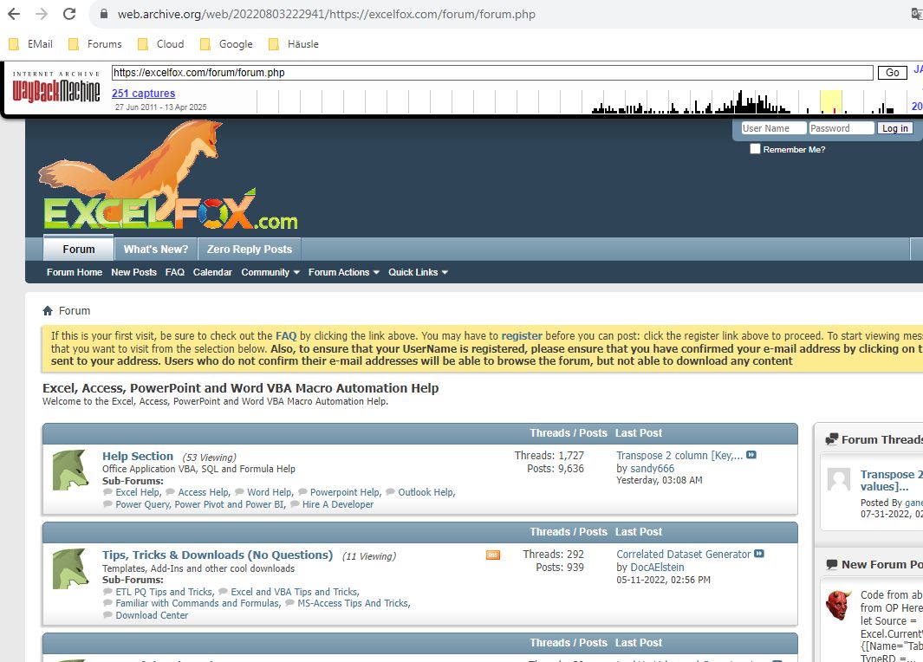923x662 pixels.
Task: Open Excel and VBA Tips and Tricks
Action: click(295, 592)
